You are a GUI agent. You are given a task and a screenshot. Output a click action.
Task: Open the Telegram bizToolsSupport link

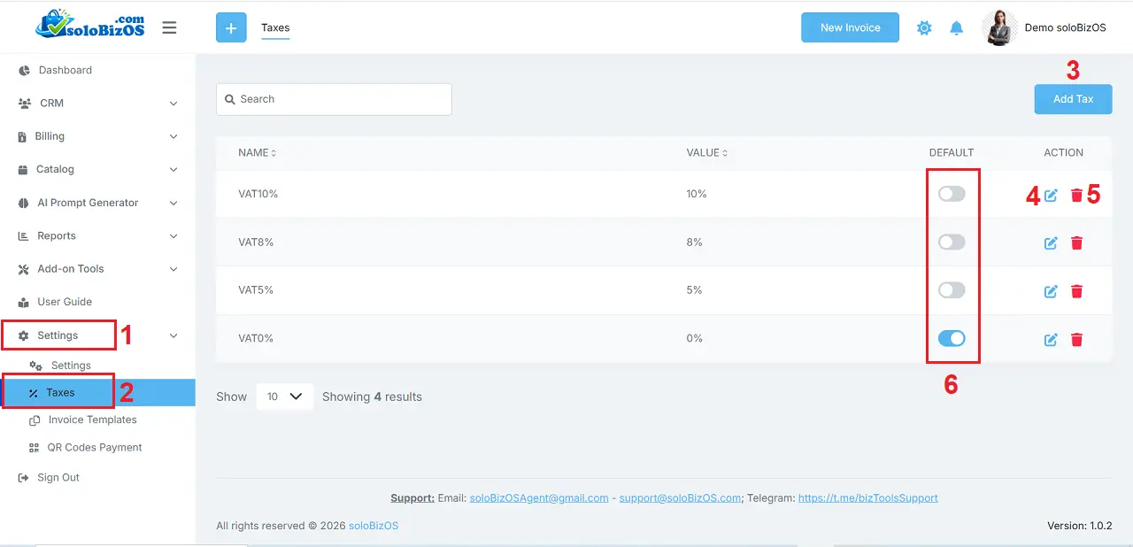pos(868,498)
